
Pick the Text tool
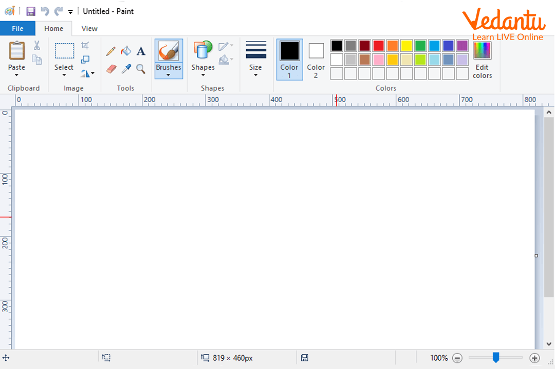coord(141,50)
